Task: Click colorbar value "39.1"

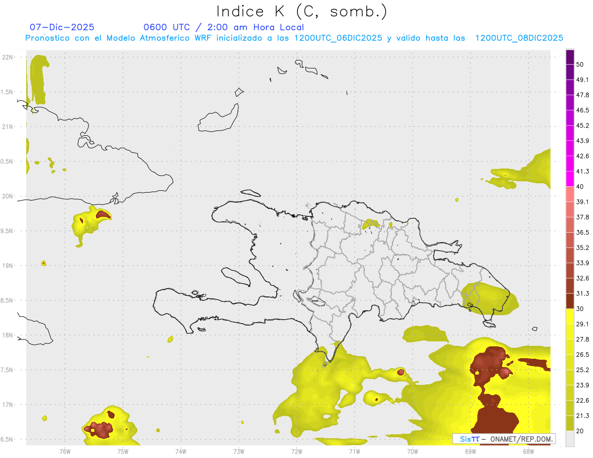Action: point(583,202)
